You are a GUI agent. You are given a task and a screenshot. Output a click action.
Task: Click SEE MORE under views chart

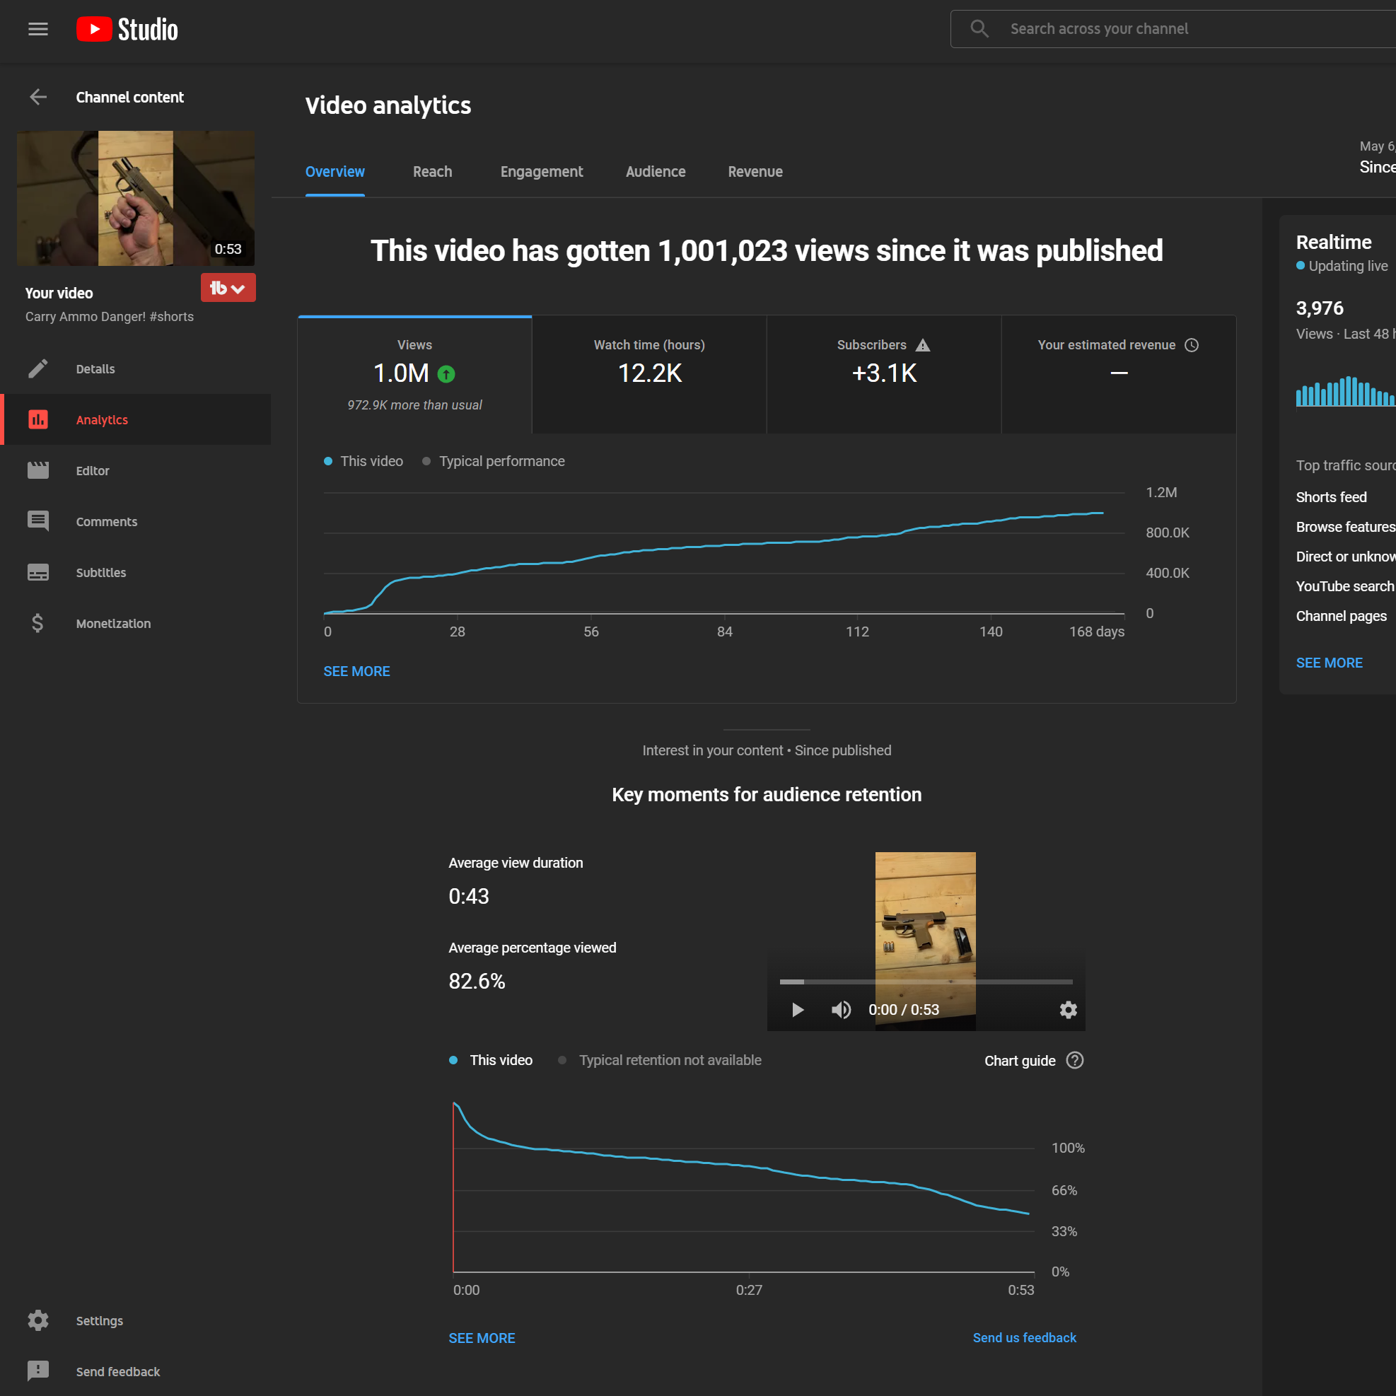pyautogui.click(x=356, y=671)
